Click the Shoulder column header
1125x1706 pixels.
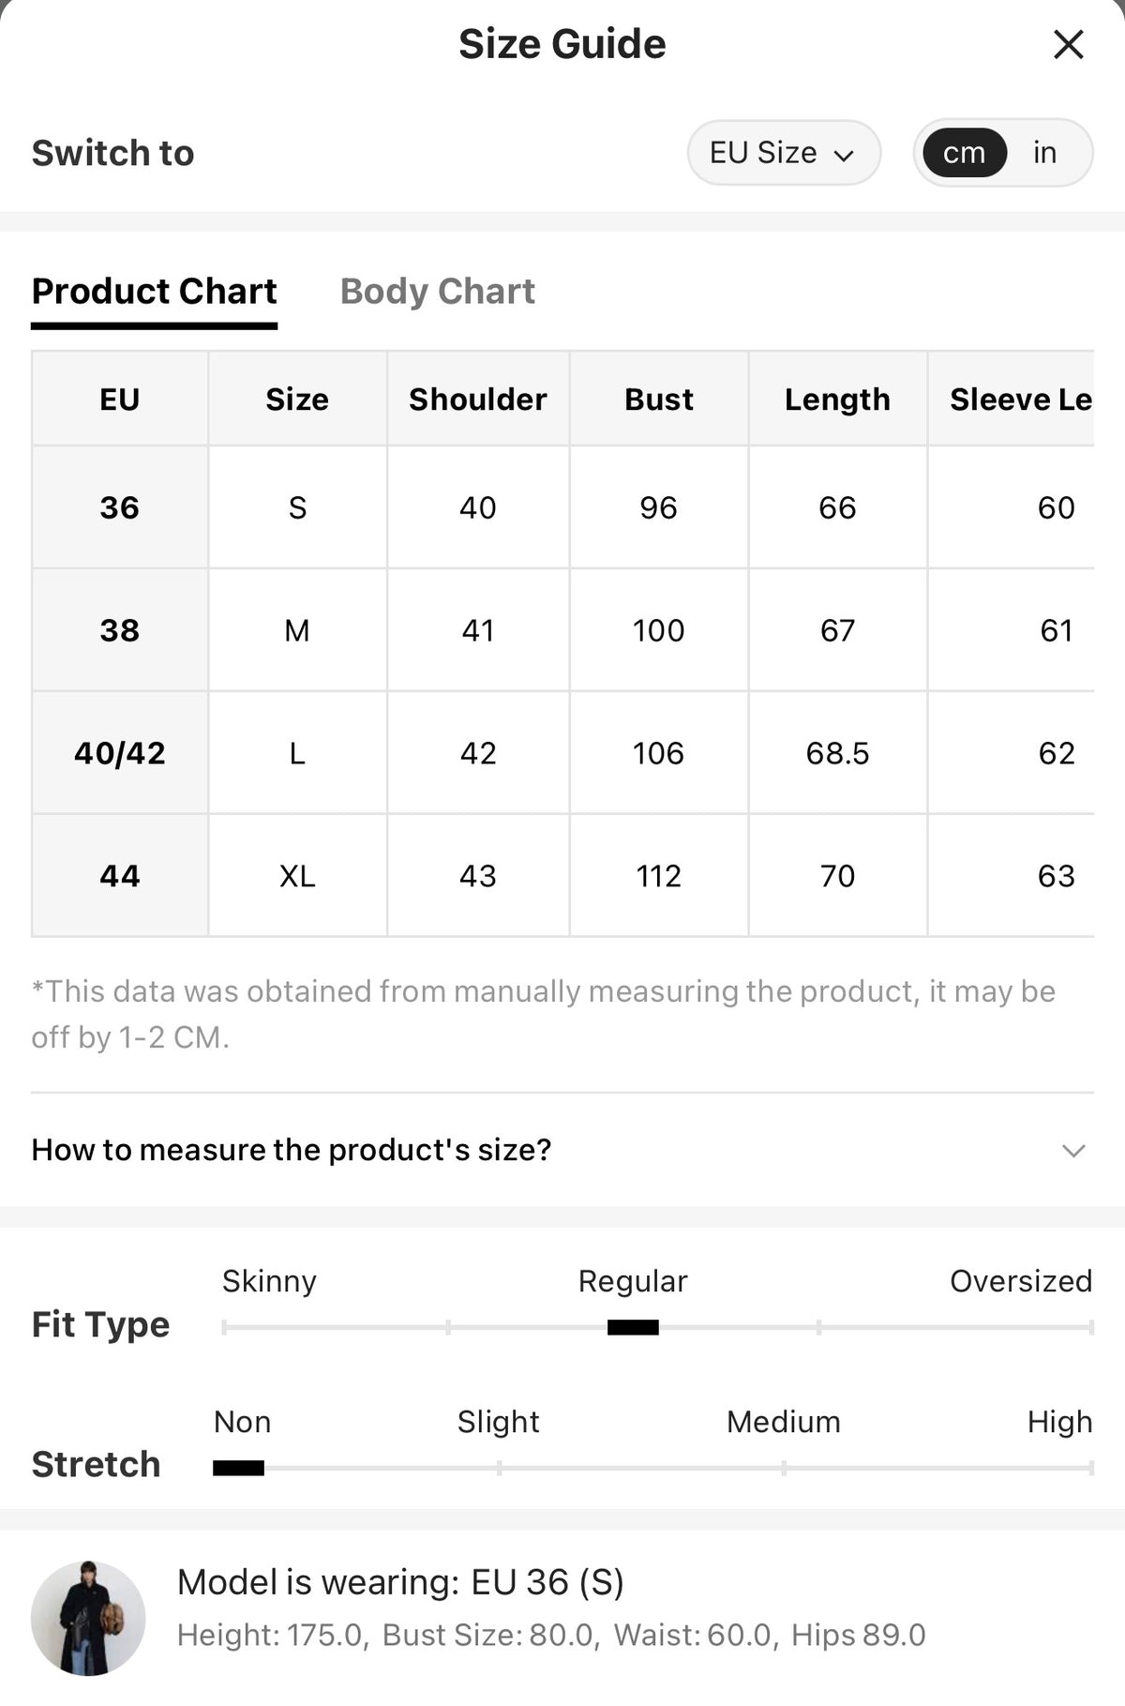click(478, 399)
